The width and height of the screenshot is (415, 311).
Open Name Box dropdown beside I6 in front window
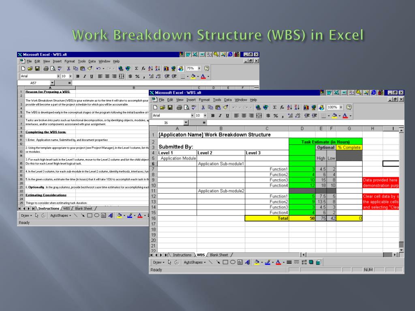186,122
